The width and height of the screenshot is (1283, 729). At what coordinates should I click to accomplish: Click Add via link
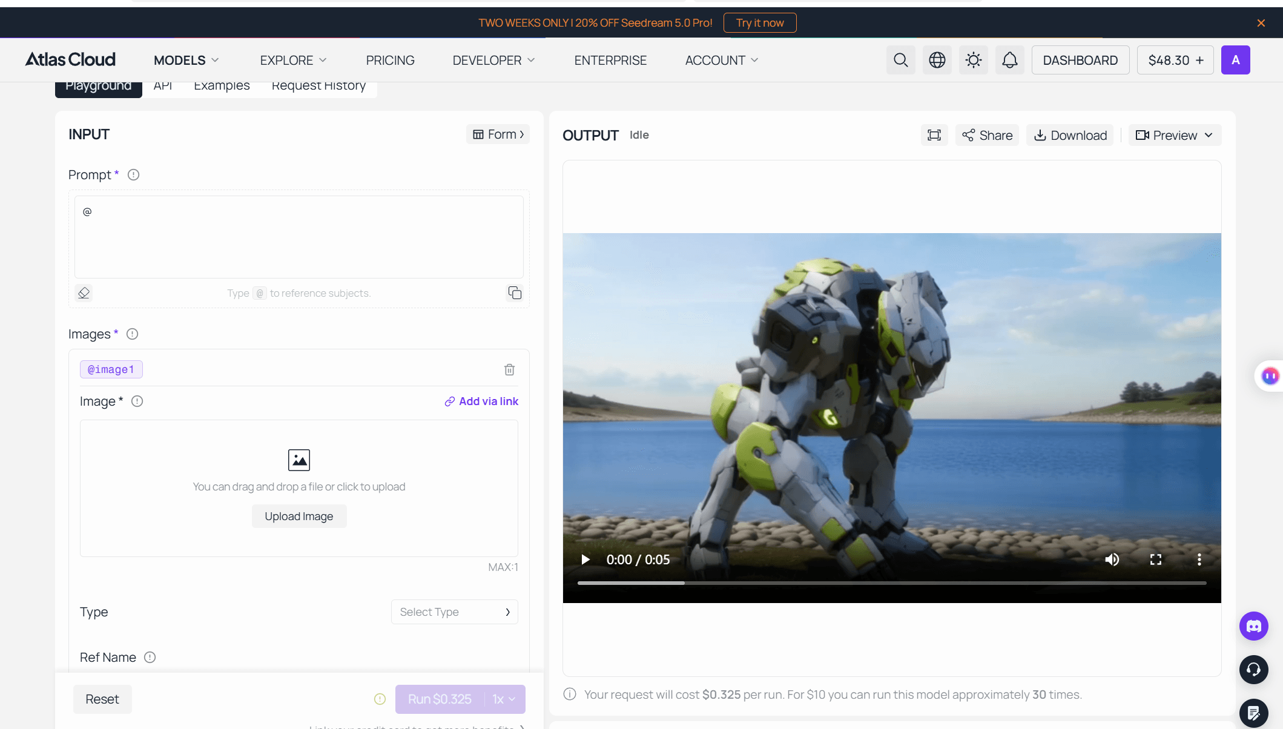[x=481, y=401]
